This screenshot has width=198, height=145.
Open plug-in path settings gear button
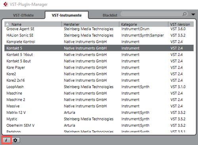click(15, 140)
